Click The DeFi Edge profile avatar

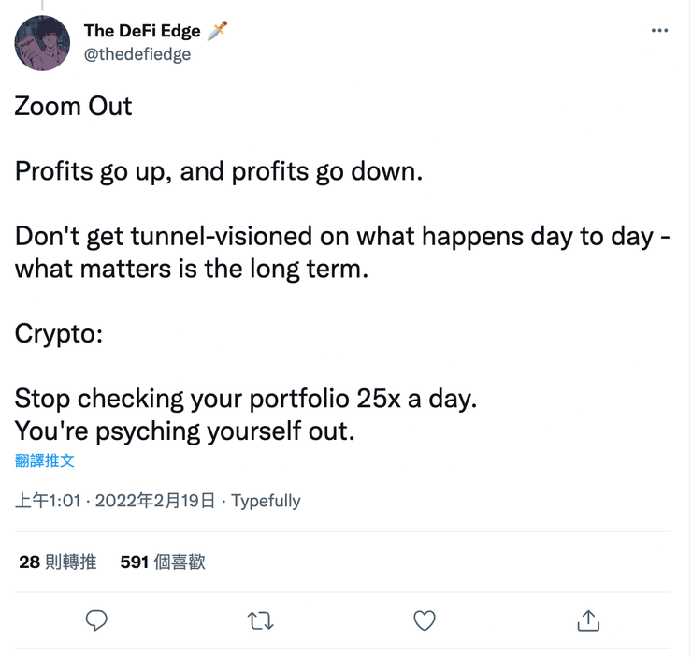coord(43,43)
